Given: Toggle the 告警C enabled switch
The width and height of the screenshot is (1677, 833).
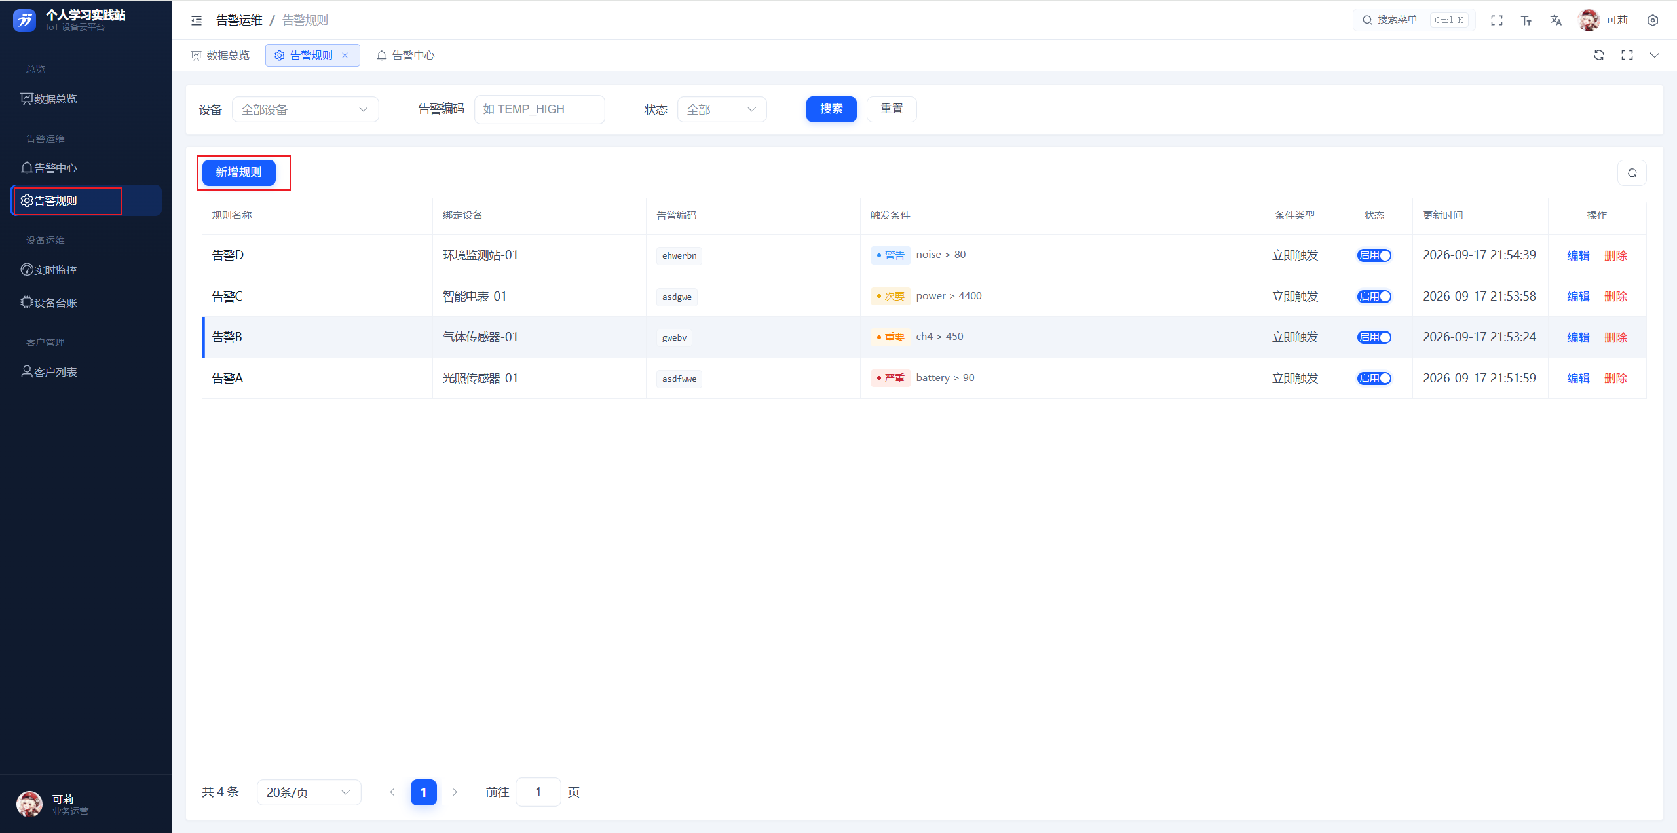Looking at the screenshot, I should coord(1374,297).
